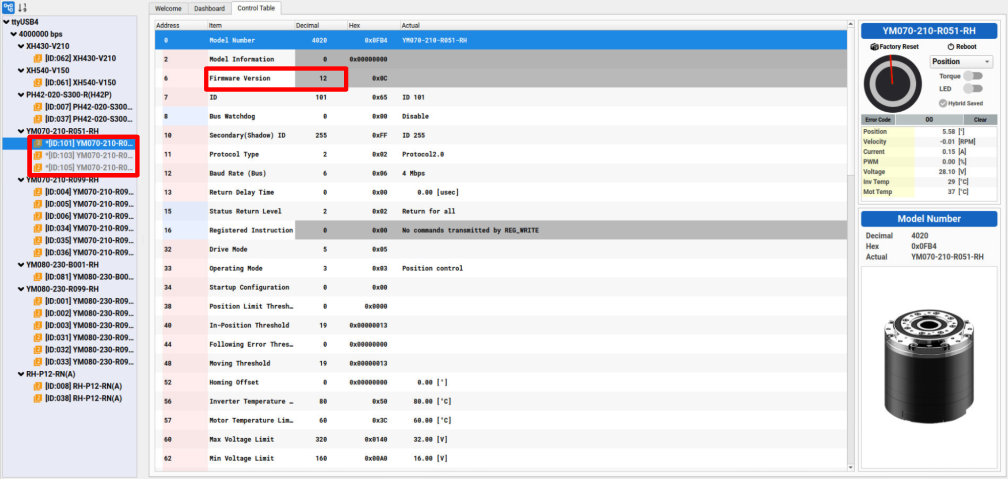Click the device tree view icon

(8, 8)
